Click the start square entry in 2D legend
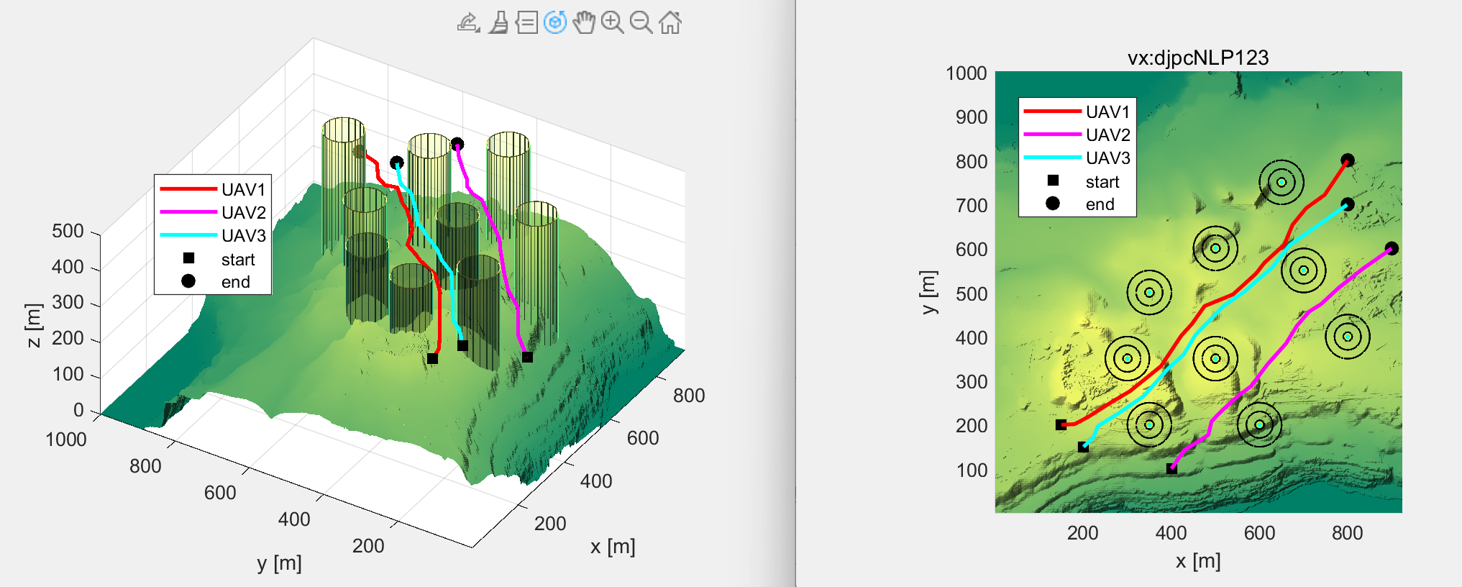Viewport: 1462px width, 587px height. point(1053,181)
